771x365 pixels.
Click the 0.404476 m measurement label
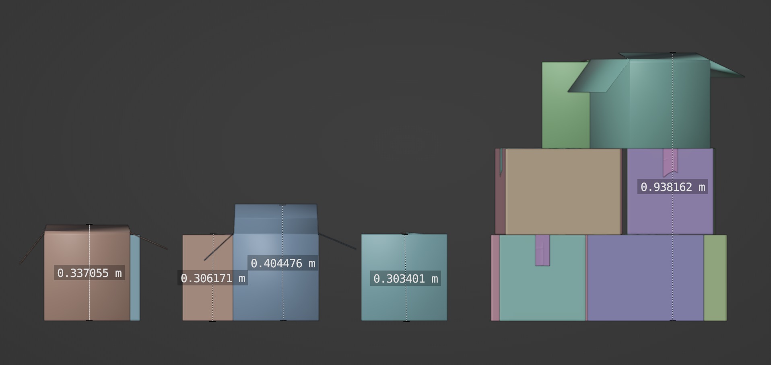click(x=283, y=263)
